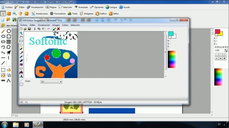
Task: Open the Página menu
Action: pos(51,7)
